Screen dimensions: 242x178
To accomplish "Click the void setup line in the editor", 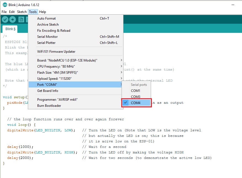I will pos(15,97).
